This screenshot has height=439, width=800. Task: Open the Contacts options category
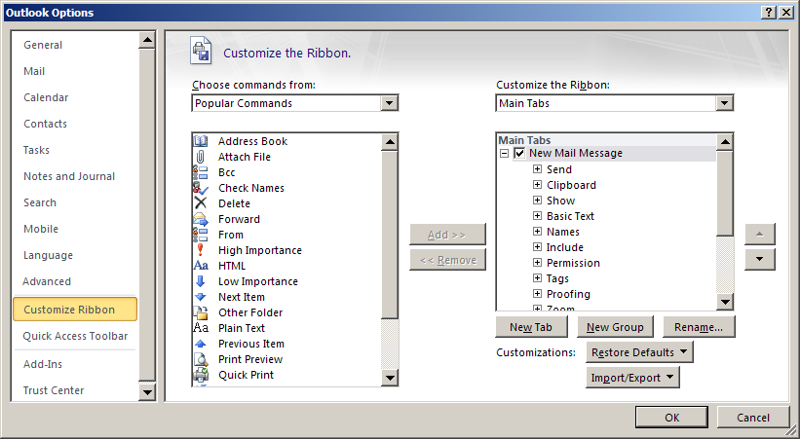(46, 124)
